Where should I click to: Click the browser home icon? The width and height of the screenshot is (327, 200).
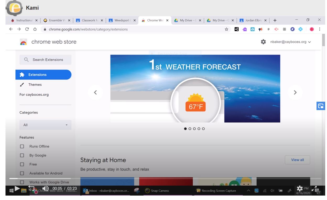(35, 29)
